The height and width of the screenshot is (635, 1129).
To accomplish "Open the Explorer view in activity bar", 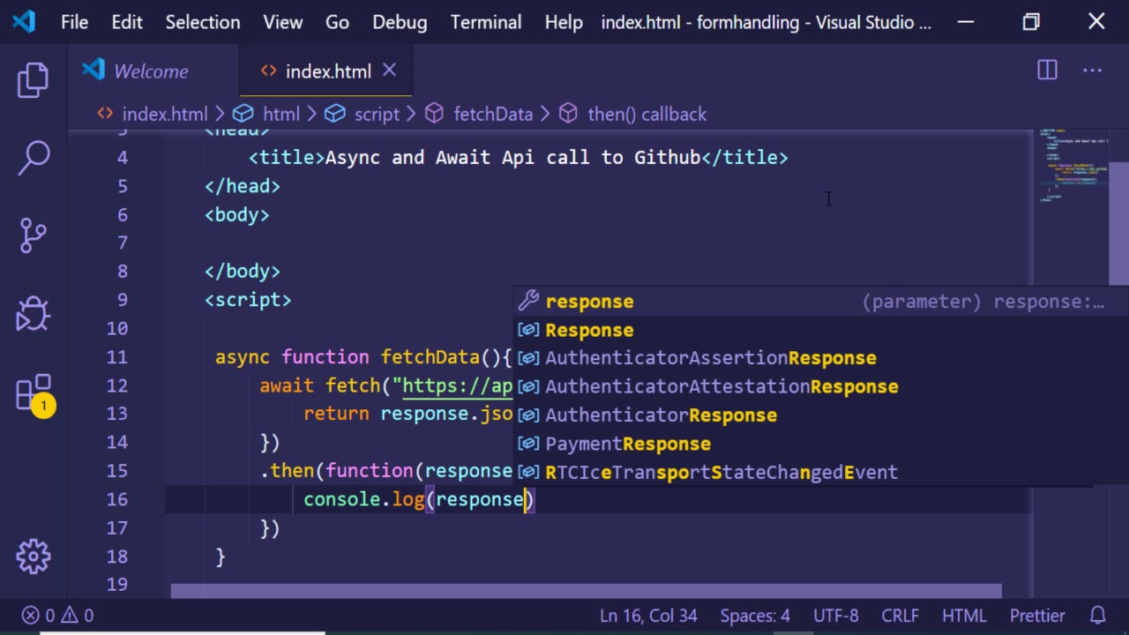I will pyautogui.click(x=34, y=80).
